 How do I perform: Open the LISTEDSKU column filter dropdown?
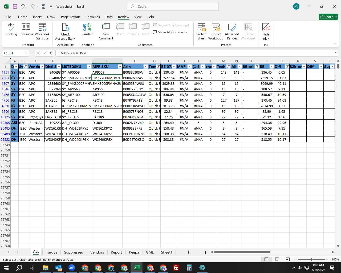pos(89,67)
